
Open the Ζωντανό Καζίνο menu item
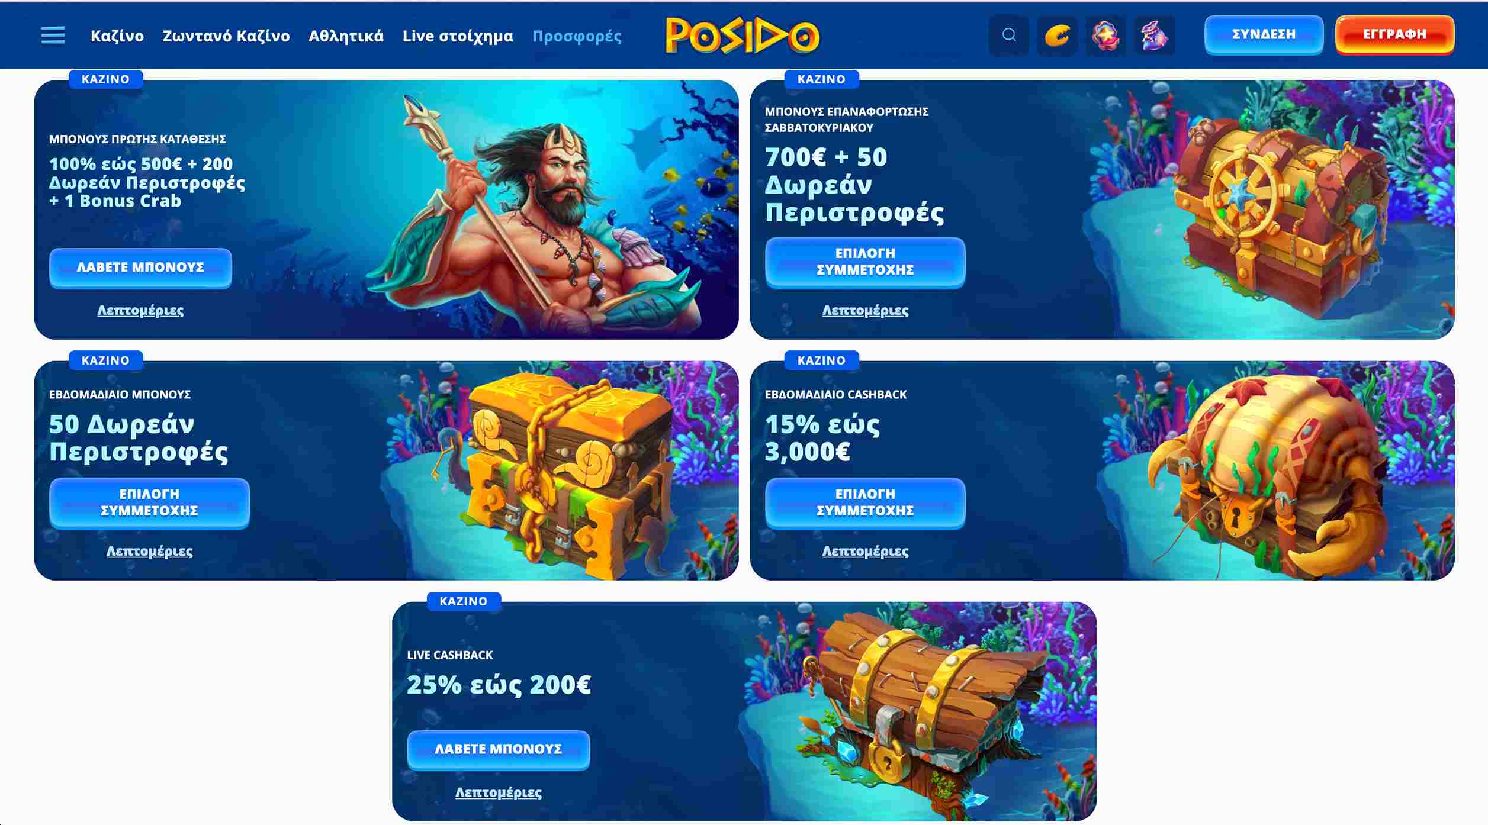(x=226, y=36)
